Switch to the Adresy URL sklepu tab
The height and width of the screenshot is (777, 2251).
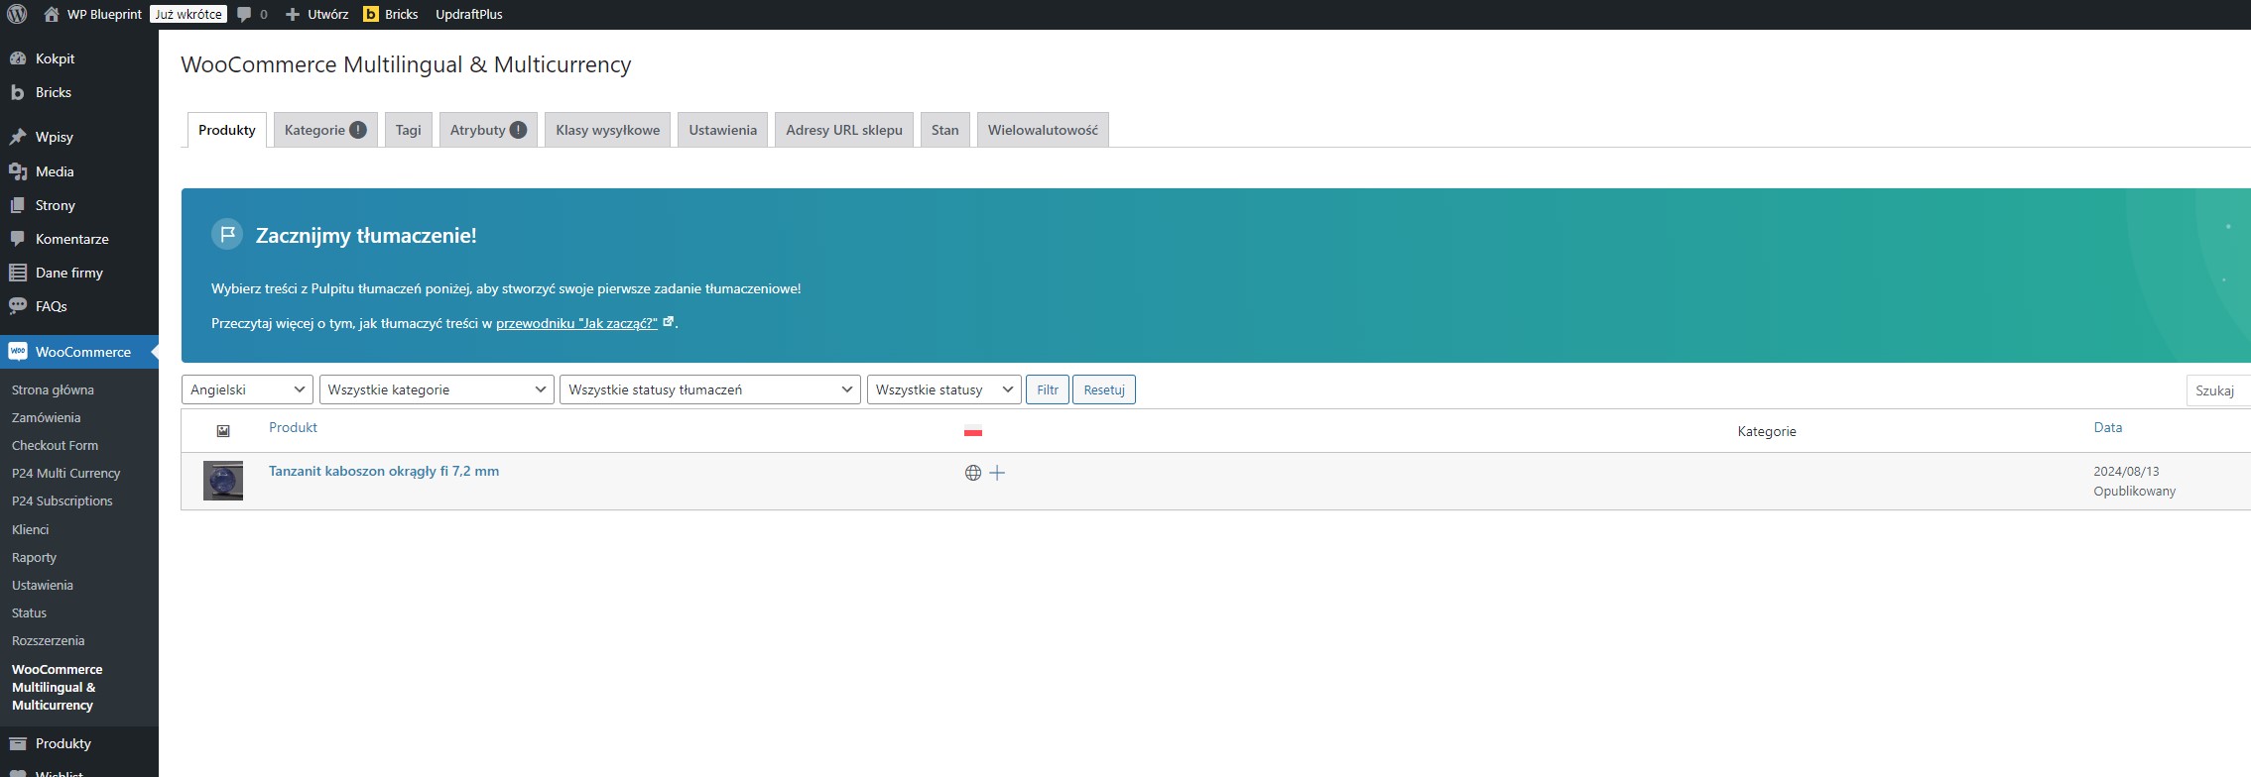(844, 130)
